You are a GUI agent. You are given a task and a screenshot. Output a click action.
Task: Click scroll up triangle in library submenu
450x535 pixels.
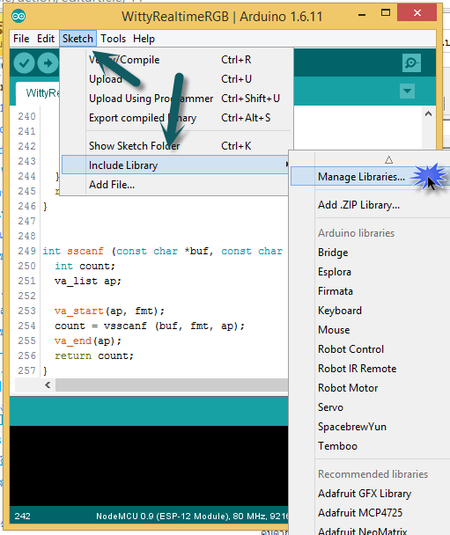[x=388, y=159]
